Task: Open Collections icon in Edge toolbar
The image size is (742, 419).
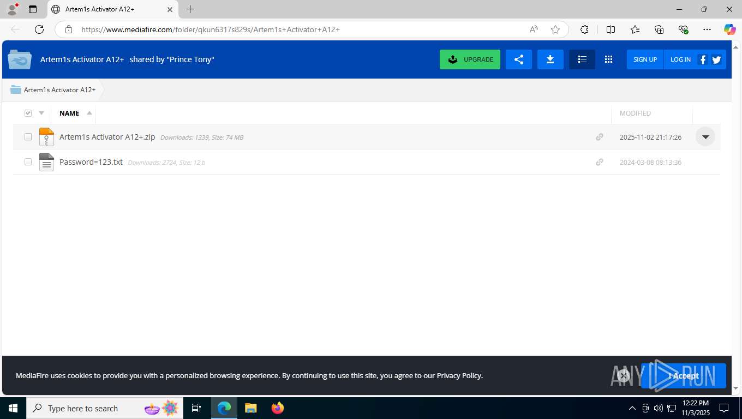Action: tap(659, 29)
